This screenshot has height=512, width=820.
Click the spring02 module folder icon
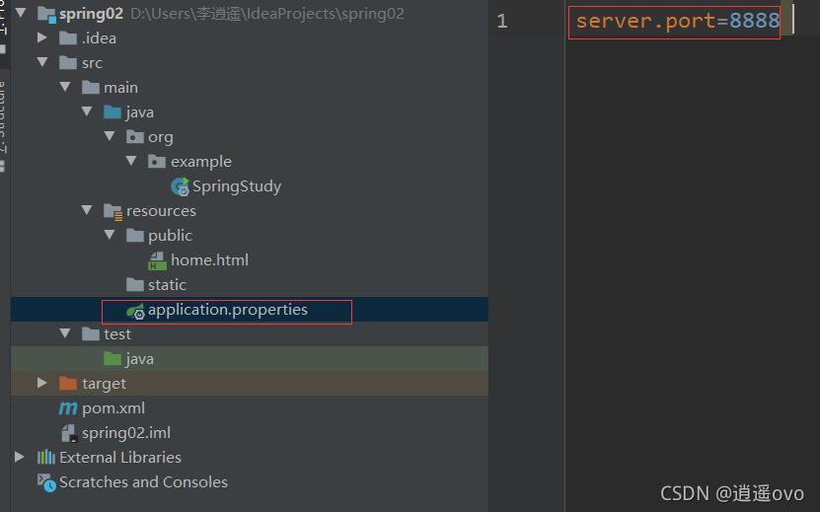tap(46, 14)
